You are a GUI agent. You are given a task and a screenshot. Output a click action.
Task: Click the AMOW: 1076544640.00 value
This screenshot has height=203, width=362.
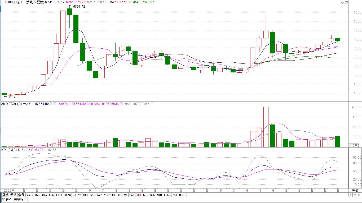76,104
